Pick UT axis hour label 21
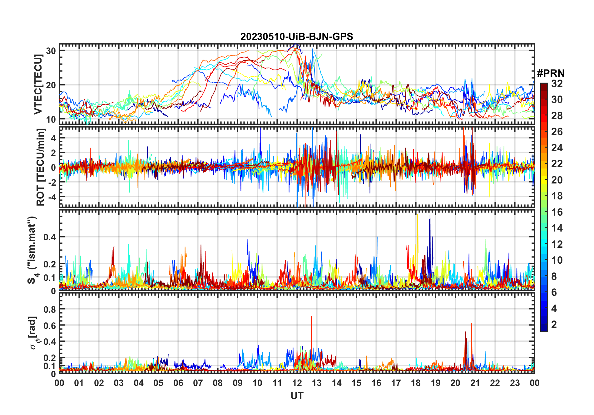The width and height of the screenshot is (594, 415). [x=475, y=383]
